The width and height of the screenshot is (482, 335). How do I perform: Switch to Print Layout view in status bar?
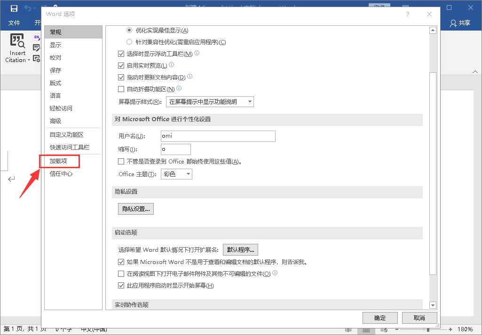(x=366, y=330)
